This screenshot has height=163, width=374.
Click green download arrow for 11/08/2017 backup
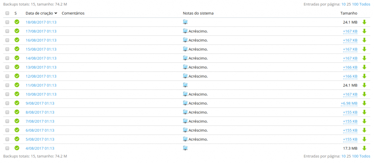click(x=364, y=85)
